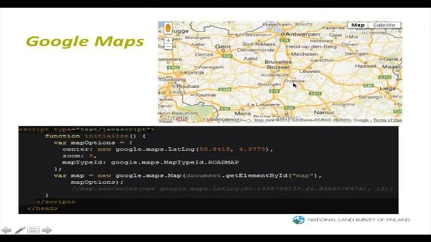Image resolution: width=431 pixels, height=242 pixels.
Task: Click Tournai label on the map
Action: click(205, 95)
